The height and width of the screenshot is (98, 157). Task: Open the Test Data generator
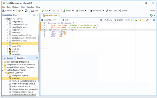(x=111, y=11)
